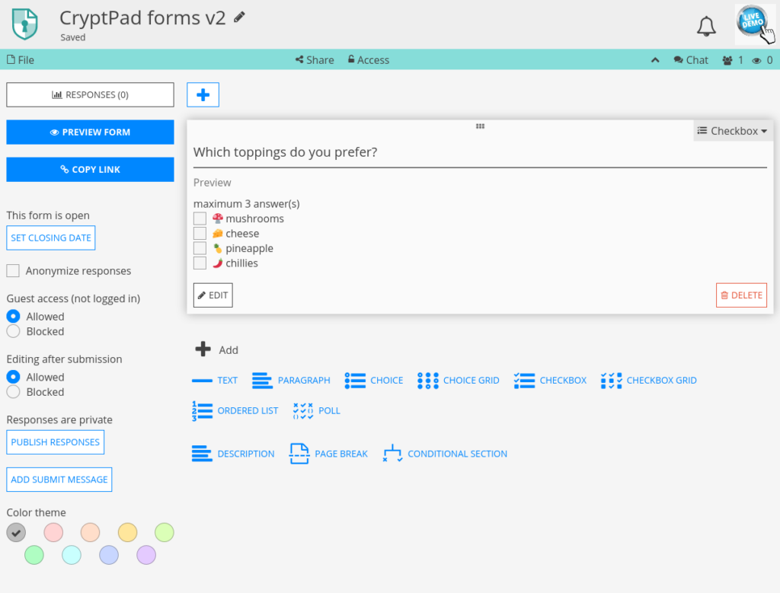Edit the toppings question
Screen dimensions: 780x593
[213, 295]
